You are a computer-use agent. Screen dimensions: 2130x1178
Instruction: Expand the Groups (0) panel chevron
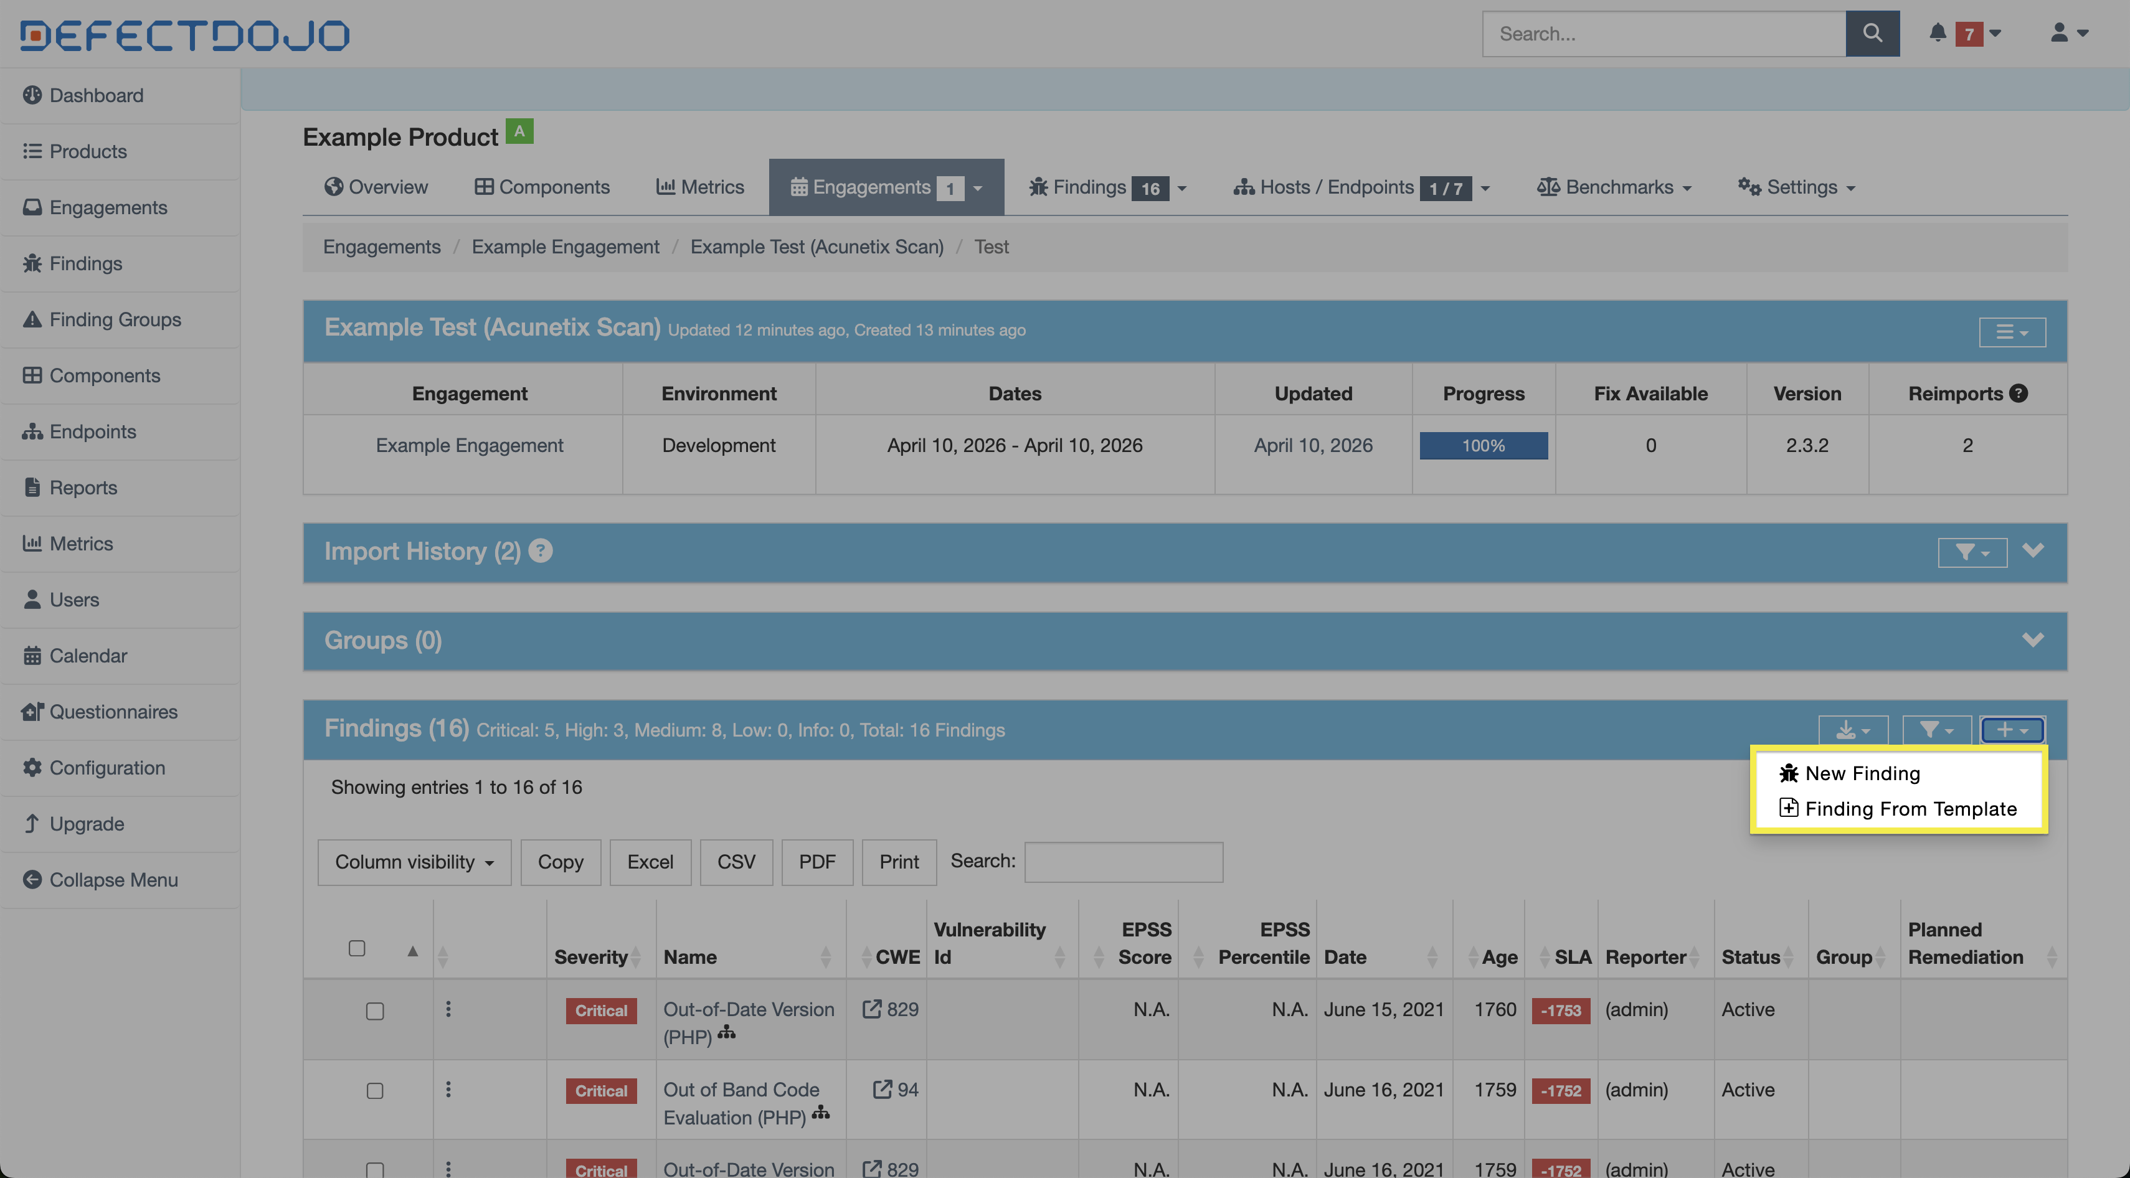point(2032,641)
